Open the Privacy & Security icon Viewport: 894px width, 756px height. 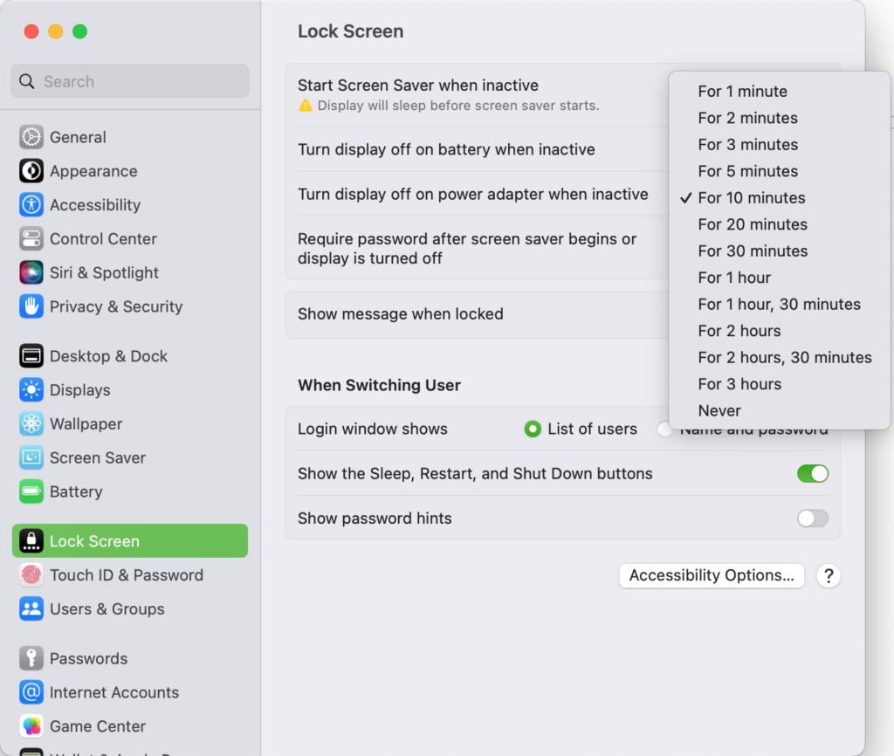(31, 306)
